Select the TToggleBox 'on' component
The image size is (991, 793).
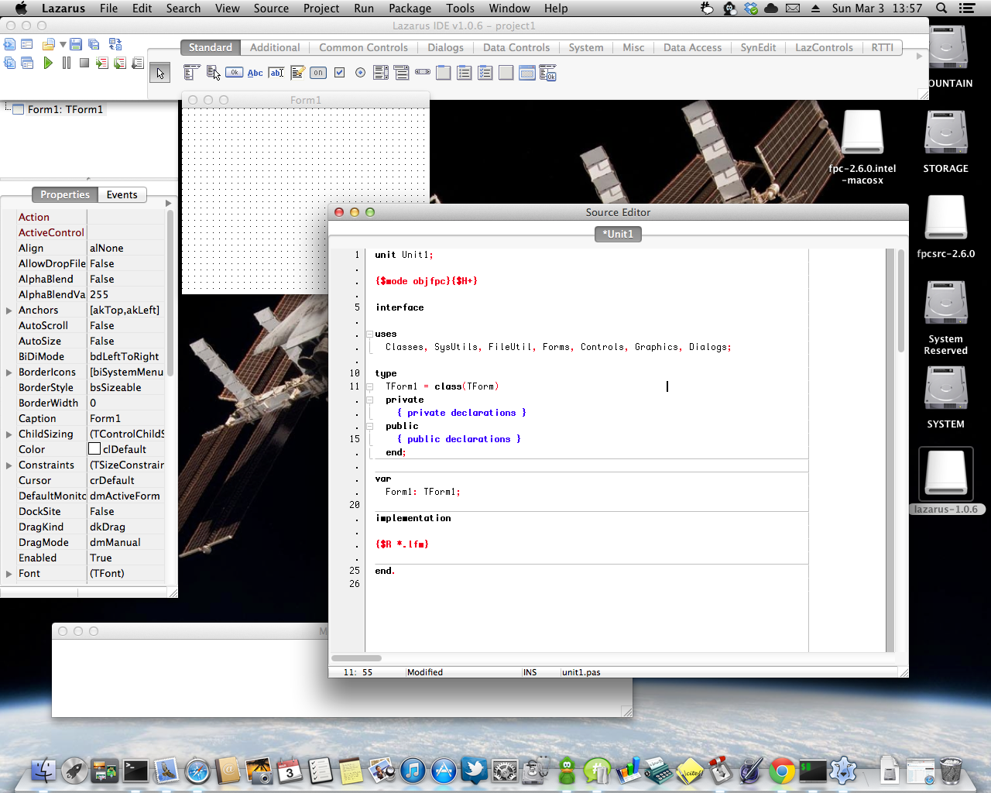318,73
